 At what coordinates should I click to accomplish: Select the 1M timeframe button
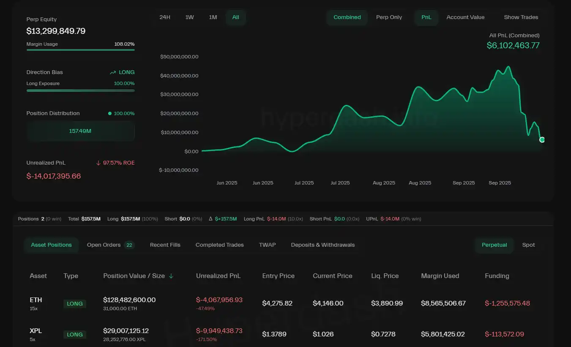pyautogui.click(x=213, y=17)
